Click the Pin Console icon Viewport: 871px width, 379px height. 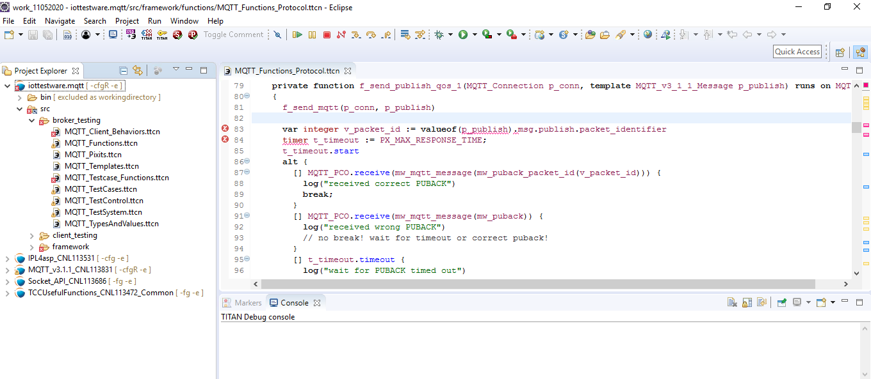[782, 302]
